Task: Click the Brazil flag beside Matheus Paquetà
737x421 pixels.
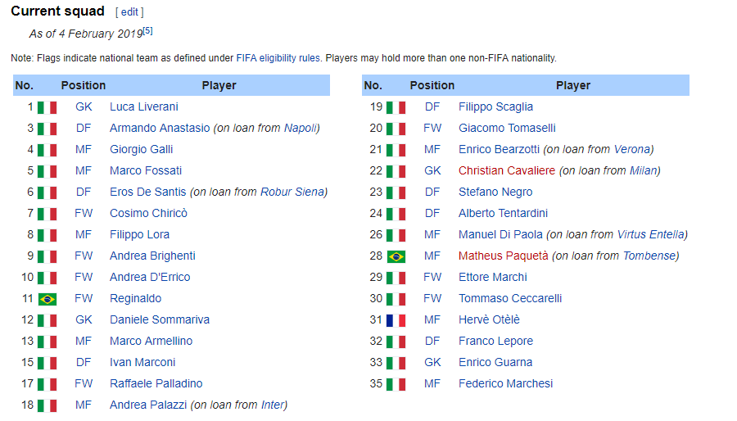Action: [x=396, y=256]
